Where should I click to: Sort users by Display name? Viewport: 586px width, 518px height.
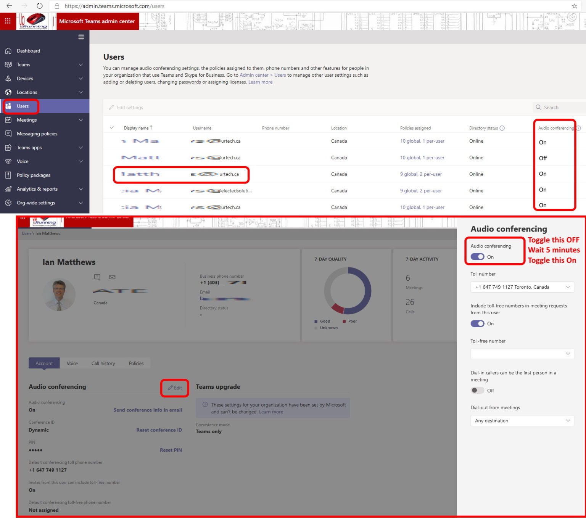coord(138,128)
